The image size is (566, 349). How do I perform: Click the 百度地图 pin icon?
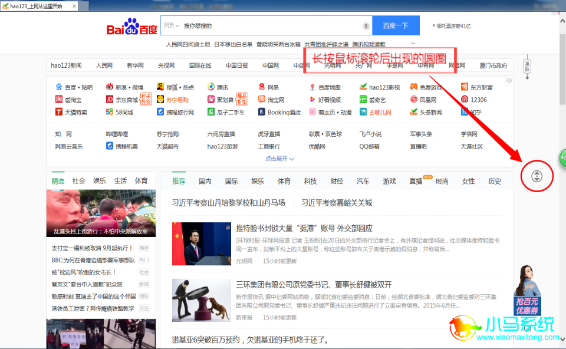click(x=312, y=87)
